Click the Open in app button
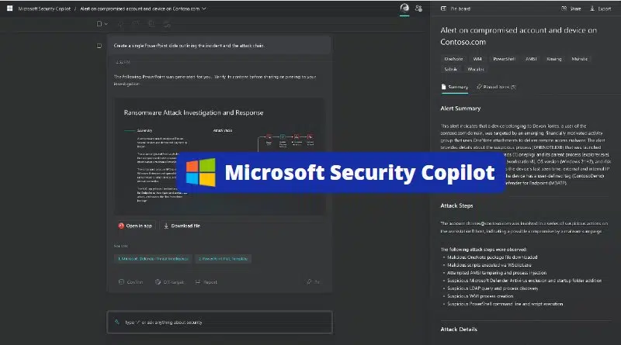This screenshot has width=621, height=345. pyautogui.click(x=135, y=226)
